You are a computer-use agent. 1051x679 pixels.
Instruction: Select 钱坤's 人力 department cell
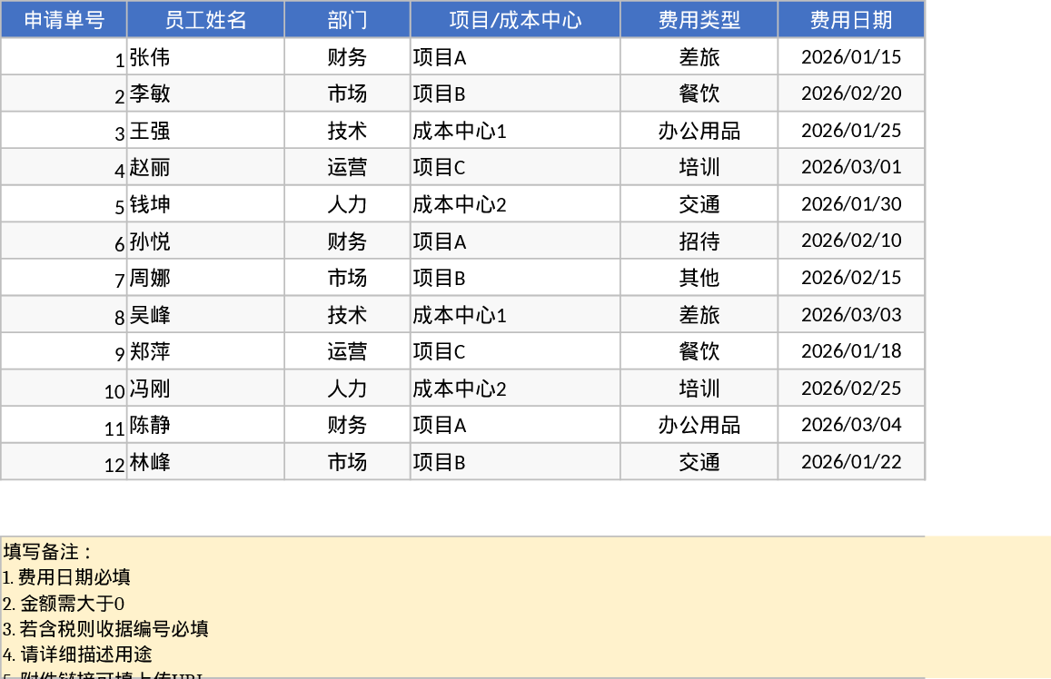347,204
